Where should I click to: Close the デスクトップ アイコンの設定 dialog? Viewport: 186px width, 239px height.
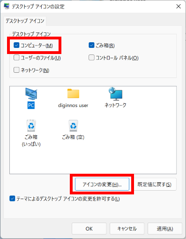coord(179,7)
